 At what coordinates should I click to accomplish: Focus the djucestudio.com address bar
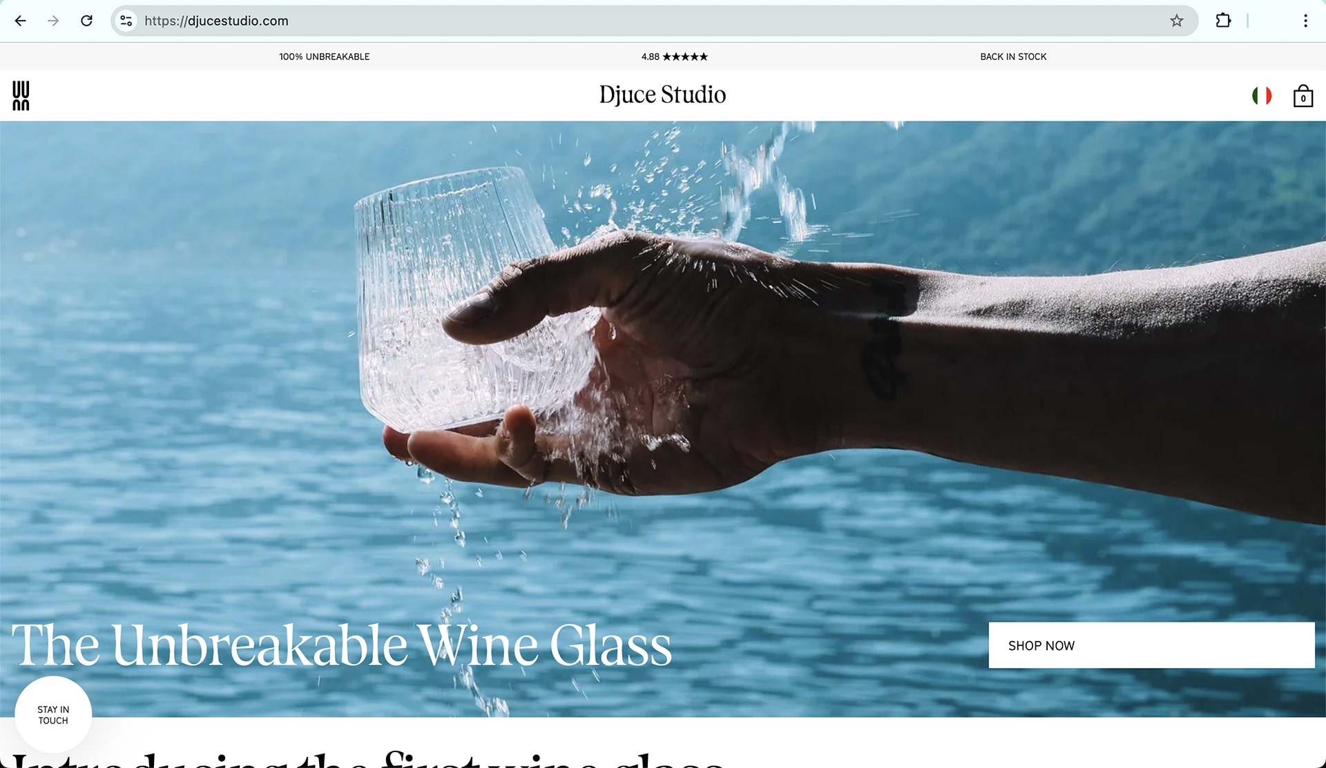pos(649,21)
